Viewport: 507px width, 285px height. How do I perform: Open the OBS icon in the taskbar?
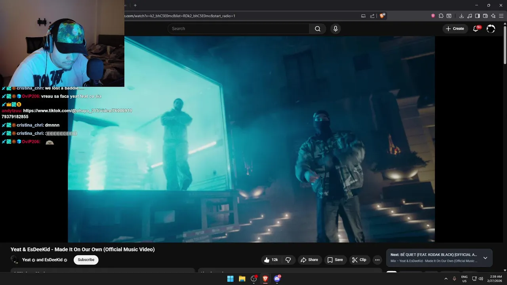click(x=254, y=279)
